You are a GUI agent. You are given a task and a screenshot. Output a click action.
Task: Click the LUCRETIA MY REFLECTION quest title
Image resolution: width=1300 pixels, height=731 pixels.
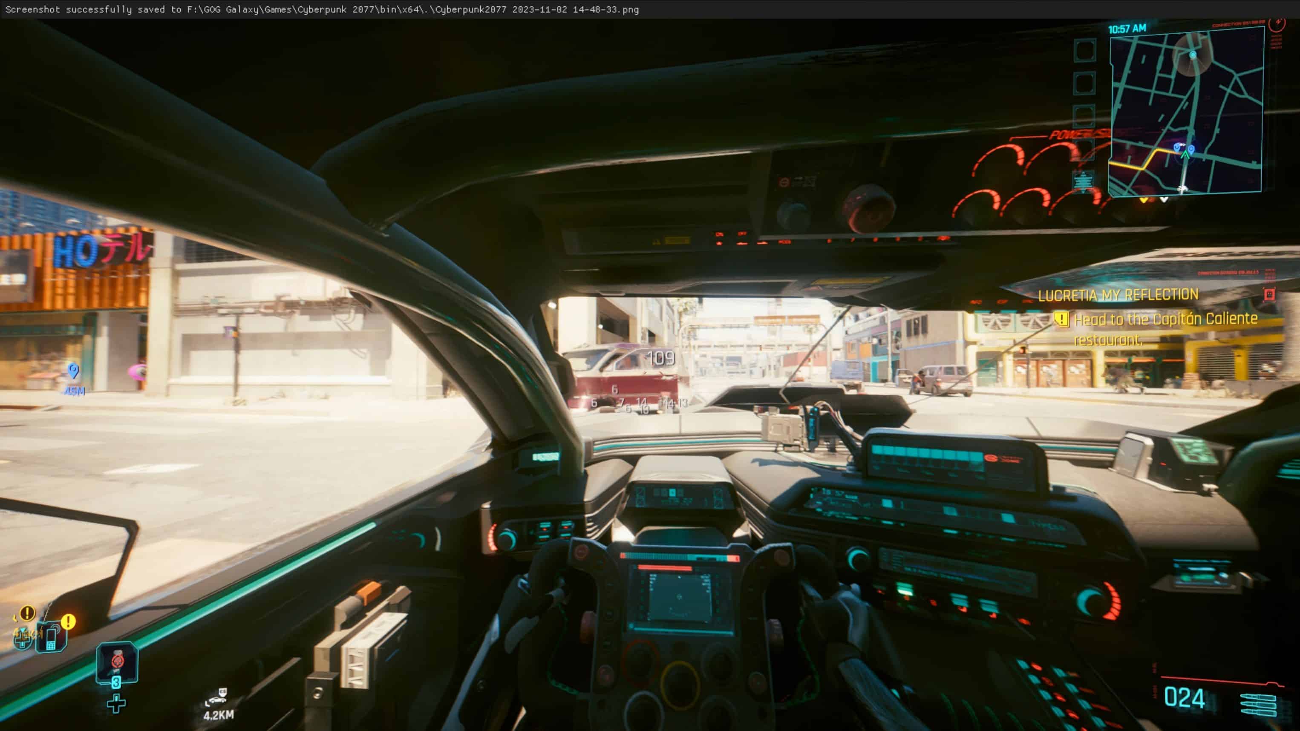(1118, 295)
